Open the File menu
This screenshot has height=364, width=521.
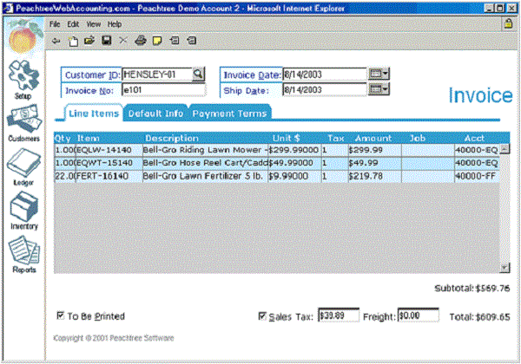click(55, 24)
